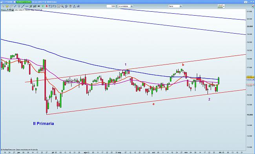Select the horizontal line tool
The height and width of the screenshot is (154, 255).
coord(27,6)
